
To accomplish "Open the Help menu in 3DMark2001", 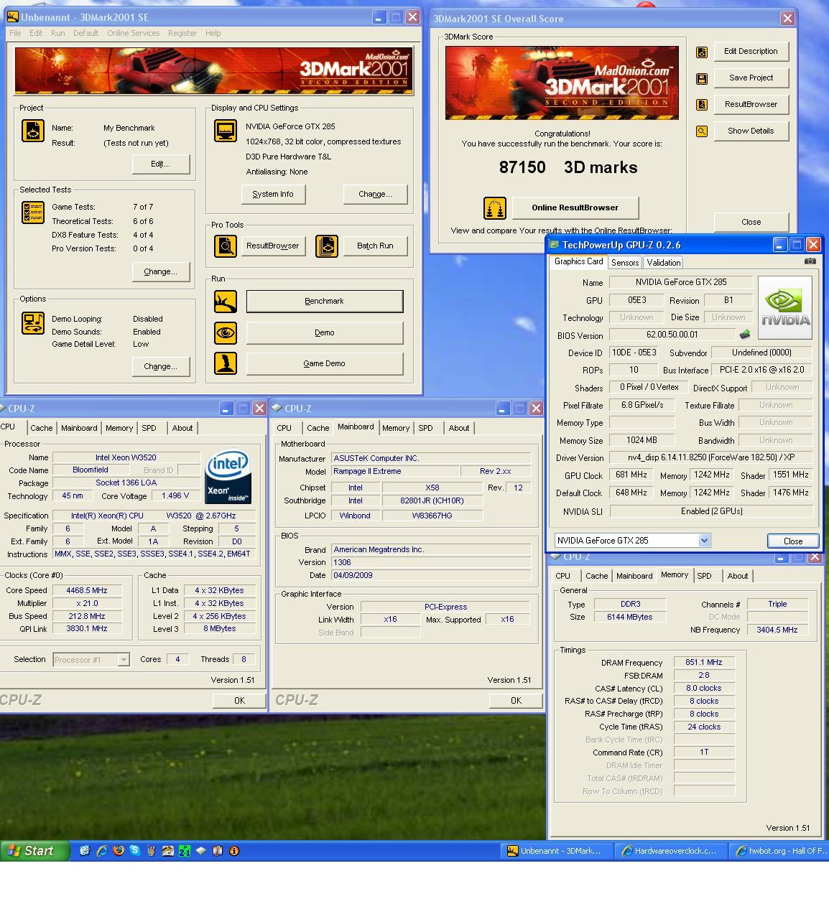I will [x=213, y=33].
